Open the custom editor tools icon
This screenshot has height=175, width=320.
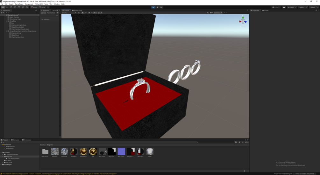coord(27,7)
